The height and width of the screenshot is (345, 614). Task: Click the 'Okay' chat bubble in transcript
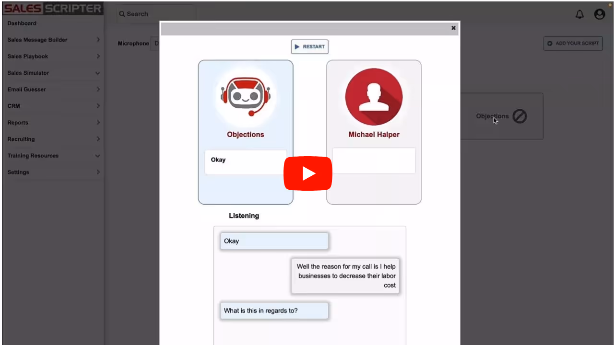[x=274, y=241]
